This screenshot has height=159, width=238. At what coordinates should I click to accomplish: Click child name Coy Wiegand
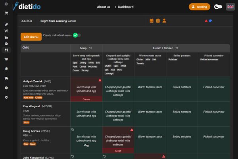[32, 106]
